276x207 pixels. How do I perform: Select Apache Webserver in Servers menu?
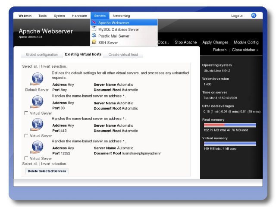tap(113, 22)
